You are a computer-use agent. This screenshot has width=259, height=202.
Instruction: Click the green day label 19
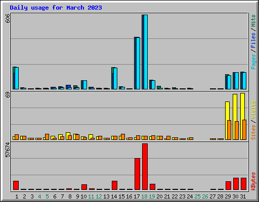click(152, 196)
